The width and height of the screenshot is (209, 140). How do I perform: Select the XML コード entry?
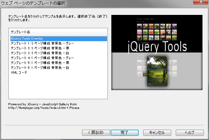tap(59, 73)
